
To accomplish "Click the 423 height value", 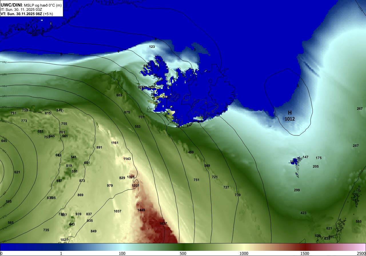I will (x=303, y=213).
